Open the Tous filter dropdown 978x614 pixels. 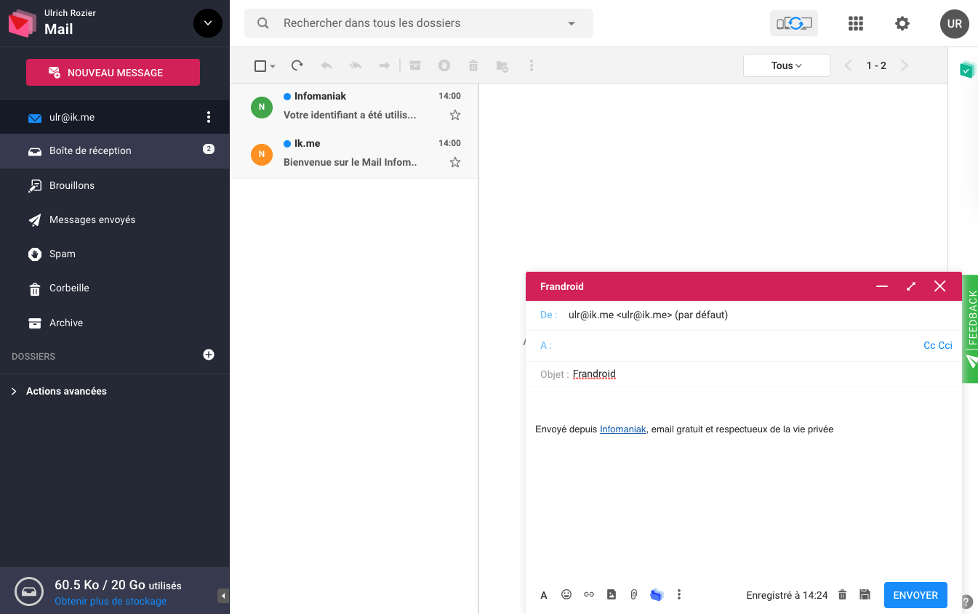pyautogui.click(x=787, y=65)
